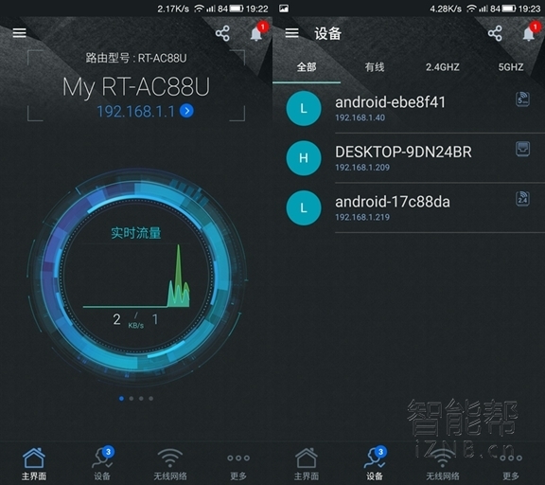This screenshot has width=545, height=485.
Task: Tap 2.4GHz band icon for android-17c88da
Action: pos(522,199)
